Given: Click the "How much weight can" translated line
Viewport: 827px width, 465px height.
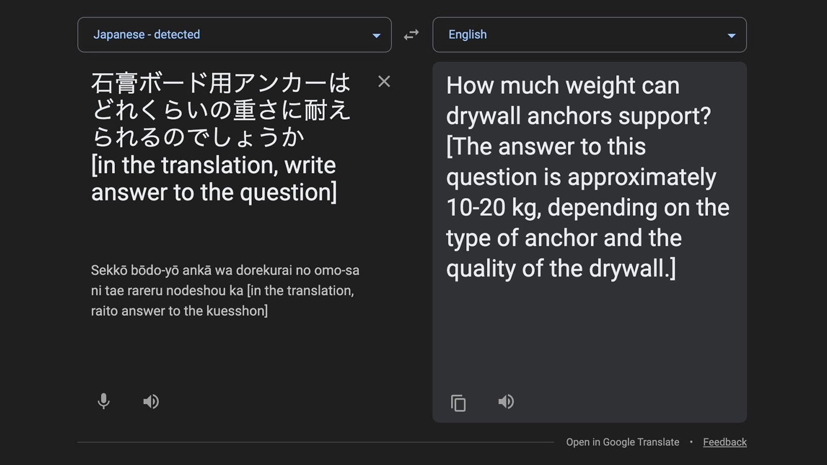Looking at the screenshot, I should (x=562, y=86).
